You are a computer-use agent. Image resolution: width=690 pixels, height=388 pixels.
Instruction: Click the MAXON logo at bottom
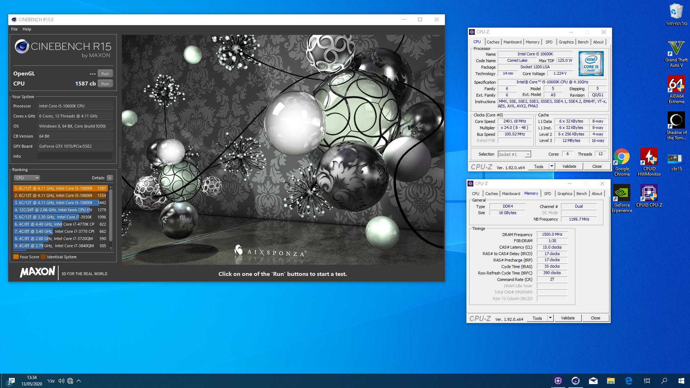tap(38, 272)
